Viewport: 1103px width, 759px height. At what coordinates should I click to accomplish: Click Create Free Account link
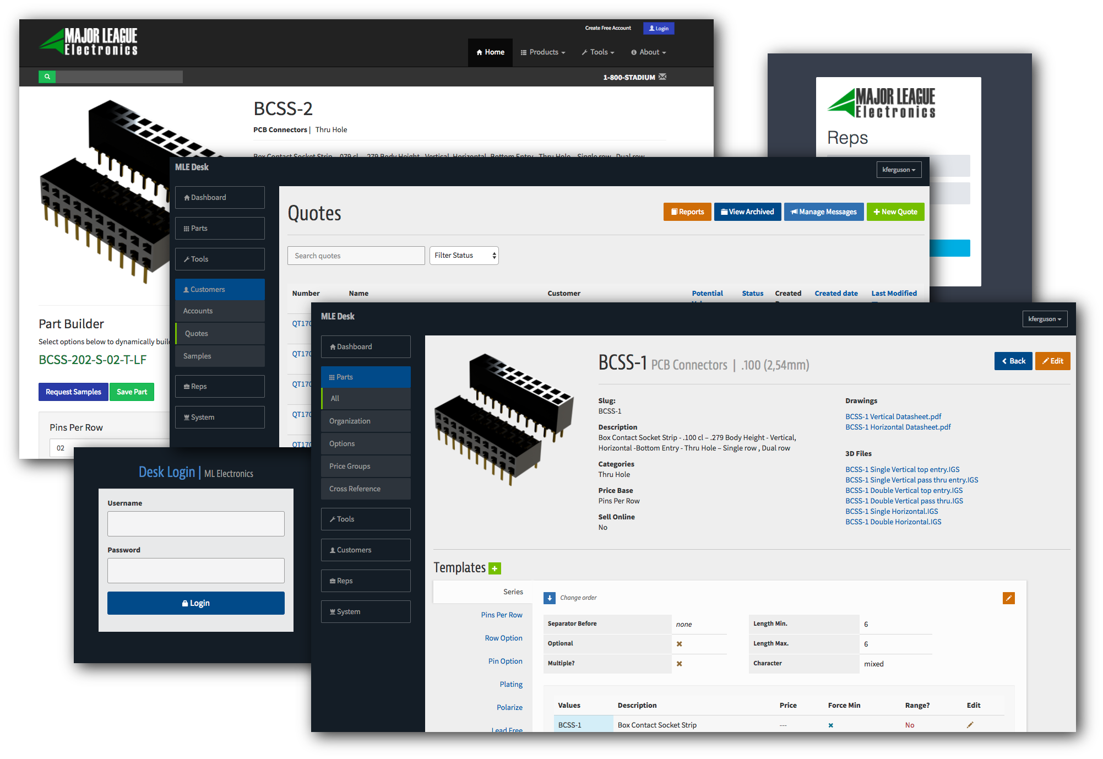coord(608,28)
